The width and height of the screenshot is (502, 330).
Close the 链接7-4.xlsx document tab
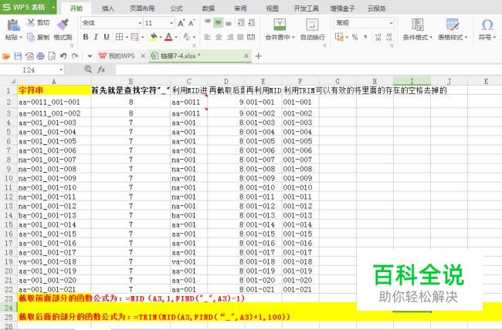tap(246, 56)
